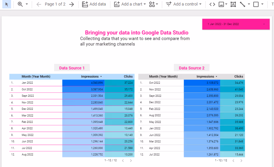Click the zoom magnifier icon
This screenshot has width=274, height=167.
click(20, 4)
